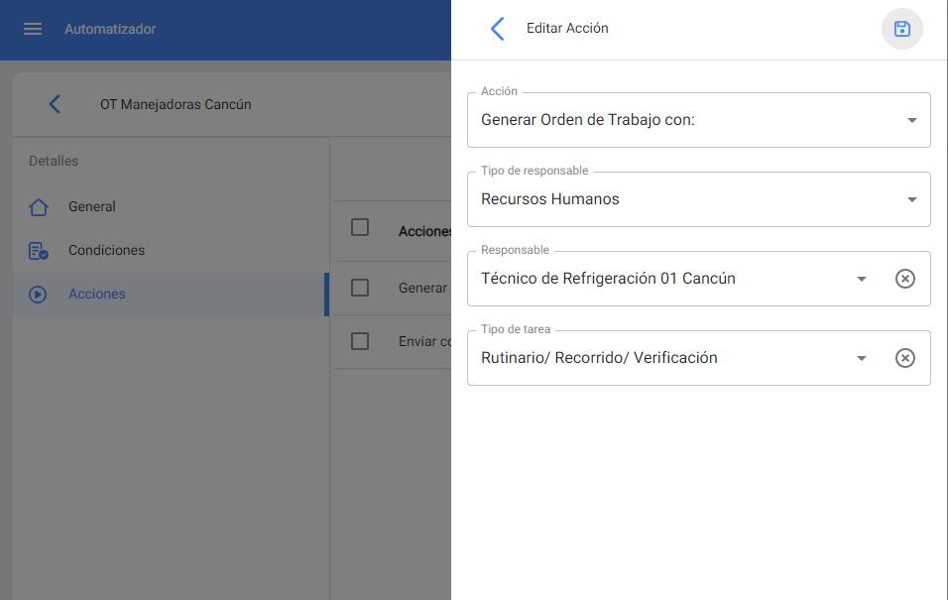Click the save disk icon
The width and height of the screenshot is (948, 600).
pyautogui.click(x=901, y=29)
